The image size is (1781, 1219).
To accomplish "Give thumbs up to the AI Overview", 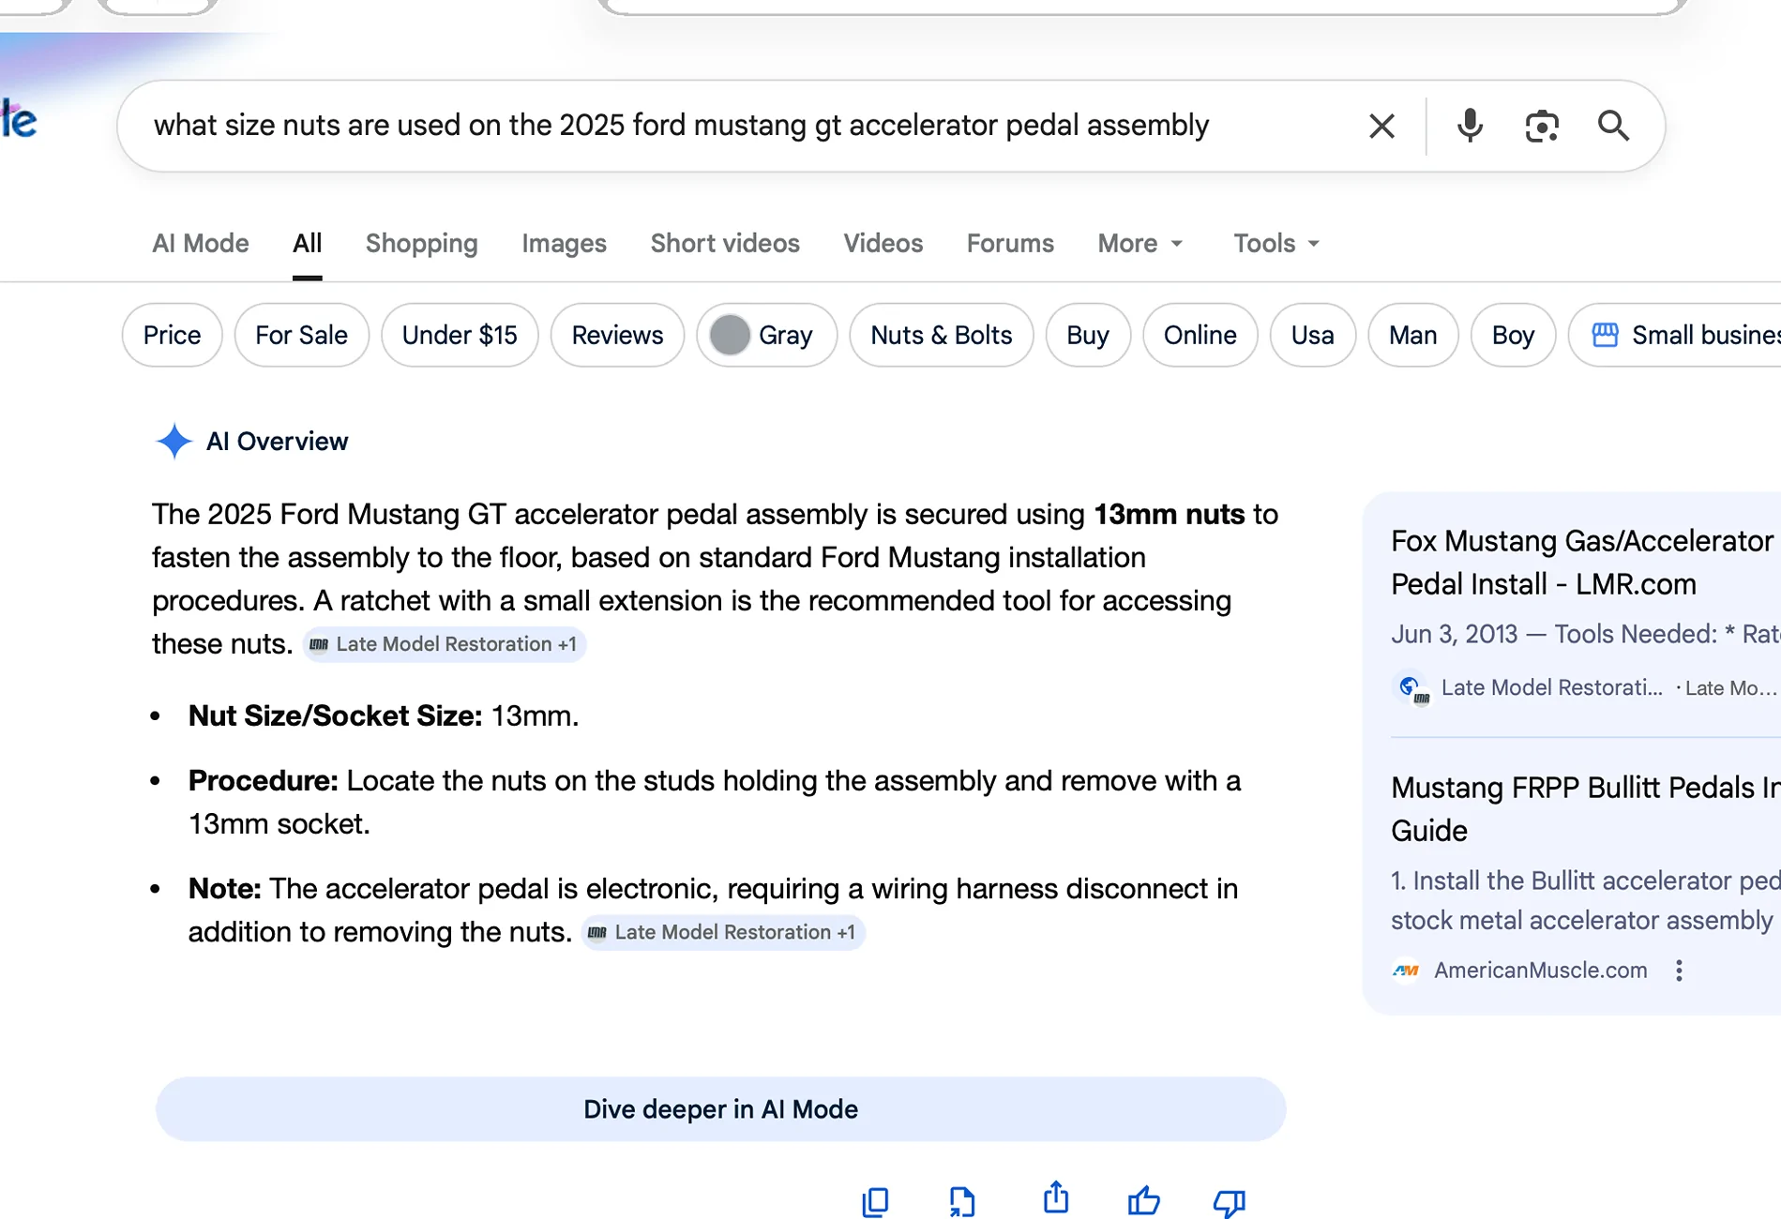I will click(1143, 1200).
